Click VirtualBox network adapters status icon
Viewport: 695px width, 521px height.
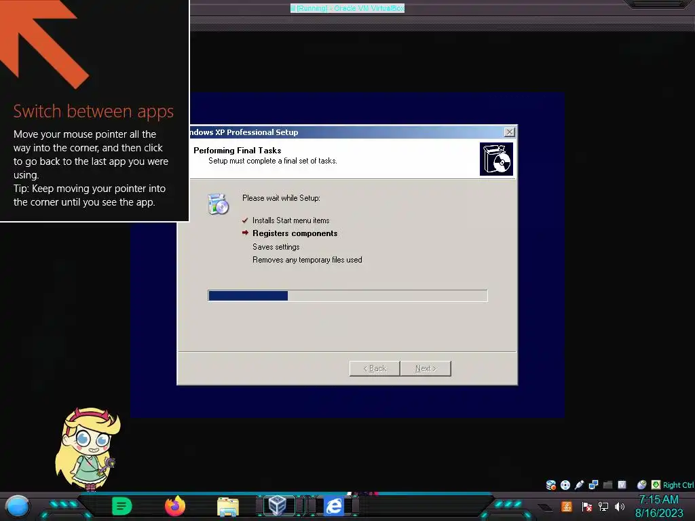(x=593, y=485)
